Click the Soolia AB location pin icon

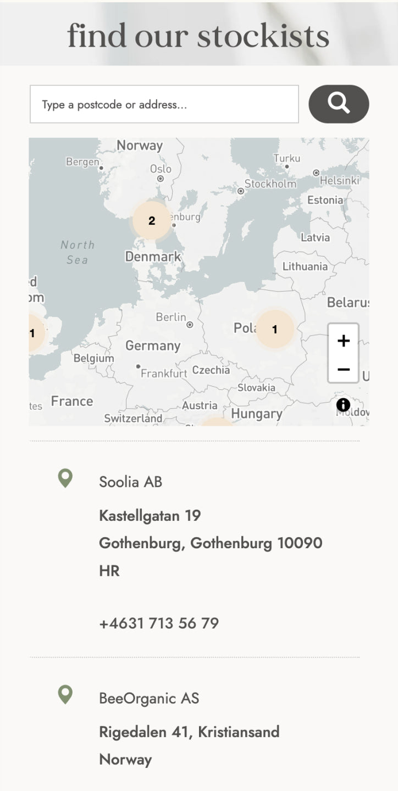point(65,478)
